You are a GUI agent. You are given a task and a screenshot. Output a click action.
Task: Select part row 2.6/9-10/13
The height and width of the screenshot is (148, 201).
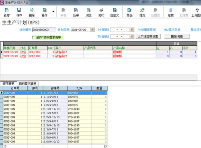point(55,142)
